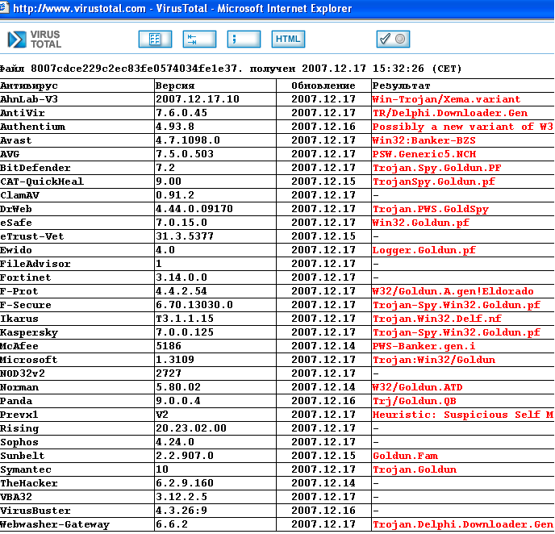The width and height of the screenshot is (555, 534).
Task: Click Kaspersky version 7.0.0.125
Action: [x=185, y=332]
